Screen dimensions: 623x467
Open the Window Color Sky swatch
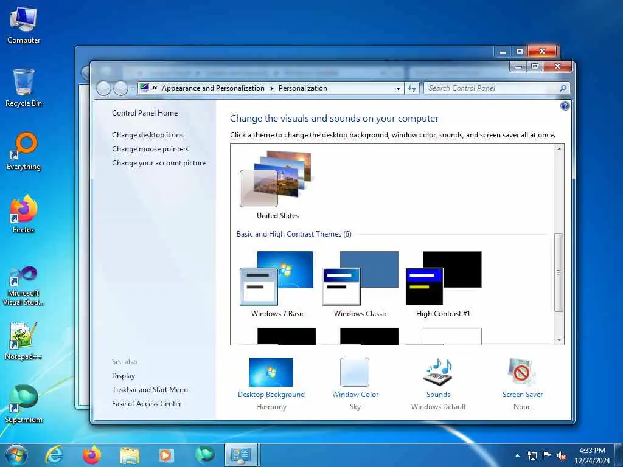(x=355, y=372)
